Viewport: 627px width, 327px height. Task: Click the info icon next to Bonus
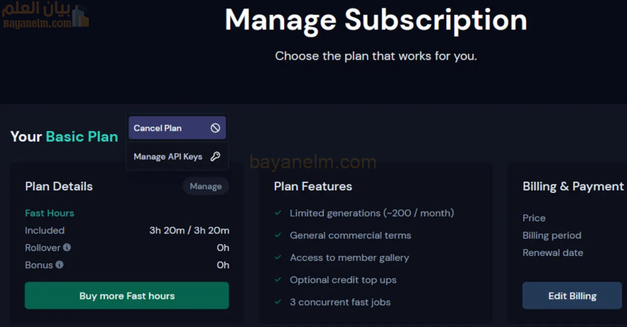(59, 265)
